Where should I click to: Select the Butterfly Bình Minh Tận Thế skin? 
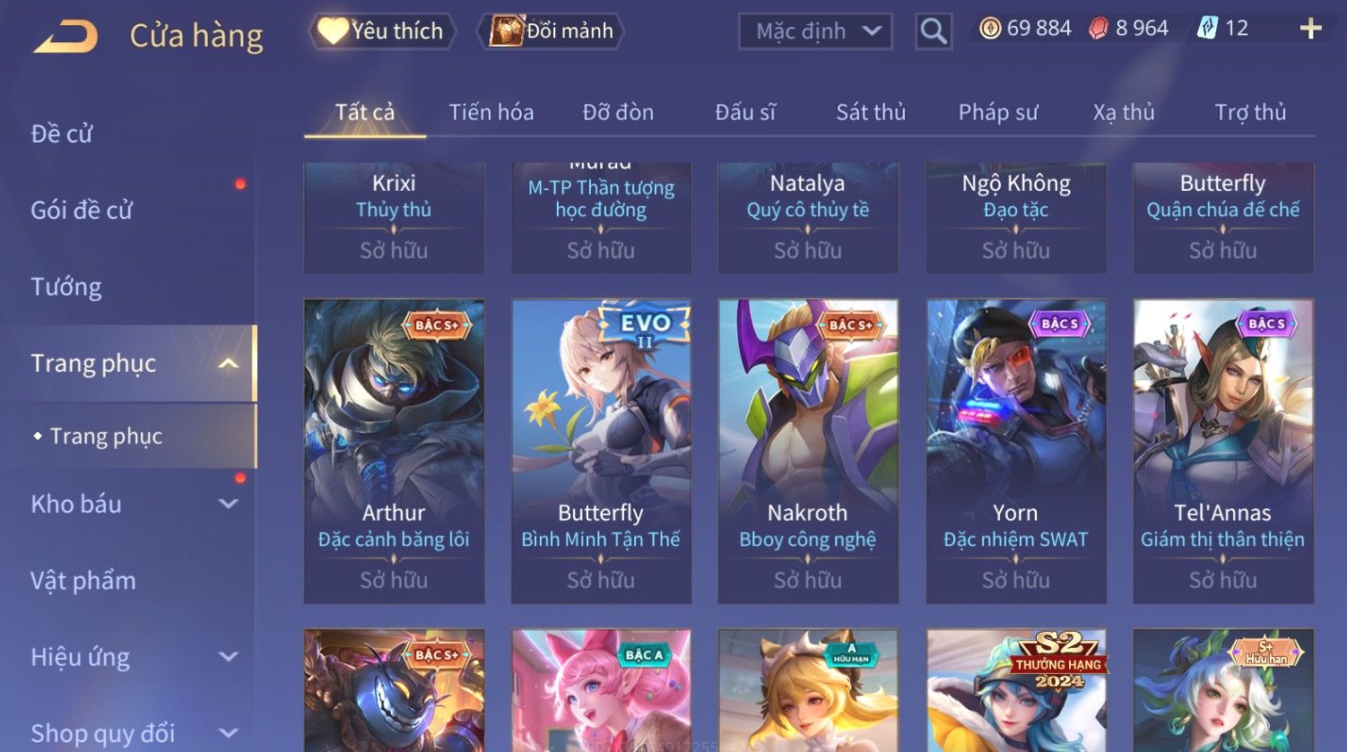pyautogui.click(x=601, y=451)
